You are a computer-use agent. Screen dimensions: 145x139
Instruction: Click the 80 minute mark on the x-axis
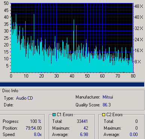(x=133, y=76)
